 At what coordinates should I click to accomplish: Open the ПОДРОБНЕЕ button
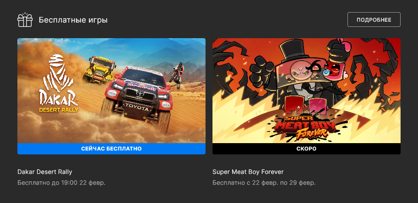pos(374,20)
